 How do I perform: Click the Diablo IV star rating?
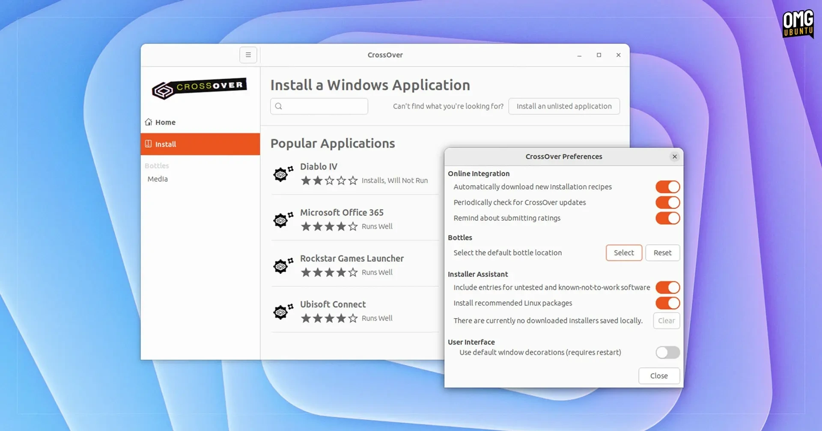pyautogui.click(x=329, y=180)
